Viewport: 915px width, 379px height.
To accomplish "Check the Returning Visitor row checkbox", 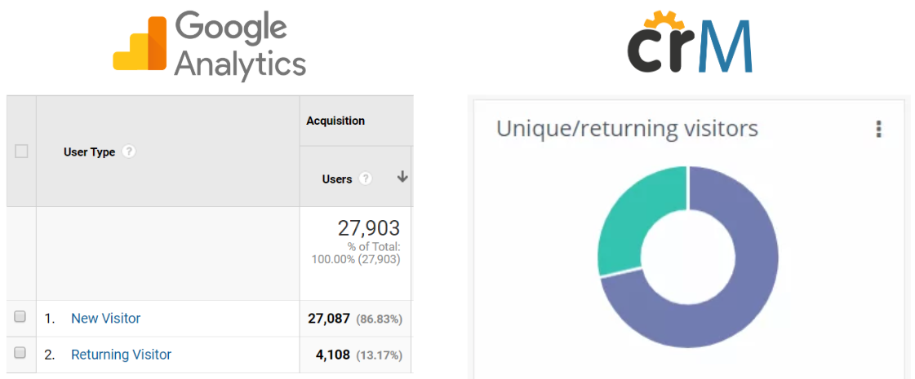I will [20, 353].
